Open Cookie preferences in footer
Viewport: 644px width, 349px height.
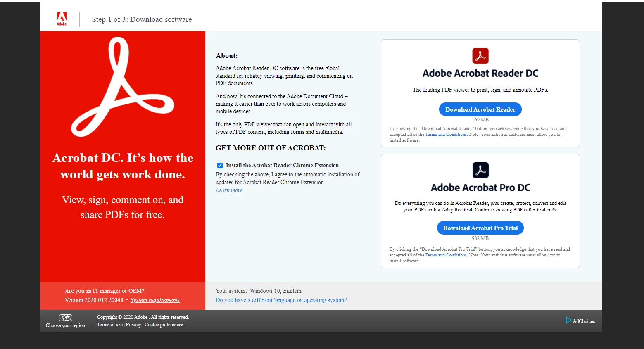point(164,325)
